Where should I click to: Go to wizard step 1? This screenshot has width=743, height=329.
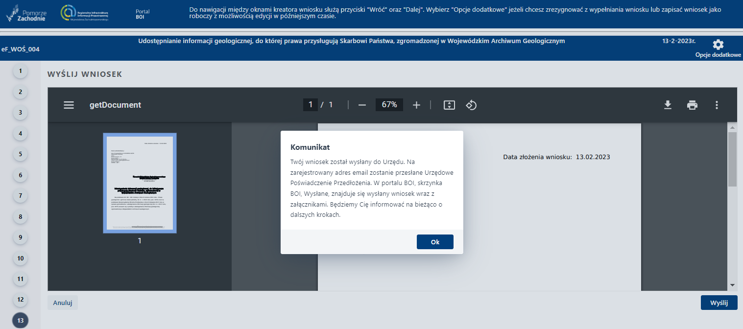click(20, 71)
